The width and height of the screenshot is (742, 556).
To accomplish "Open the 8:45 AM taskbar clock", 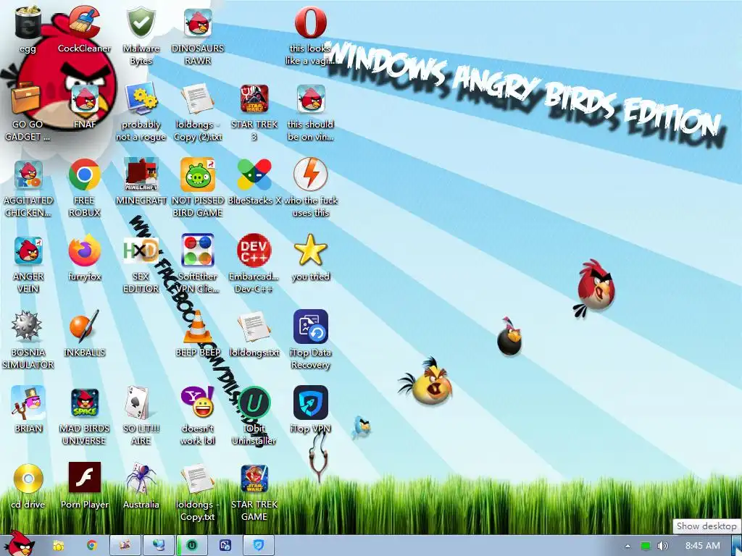I will click(703, 546).
